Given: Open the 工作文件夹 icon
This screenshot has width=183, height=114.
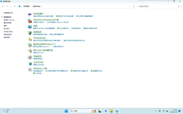Looking at the screenshot, I should tap(30, 63).
